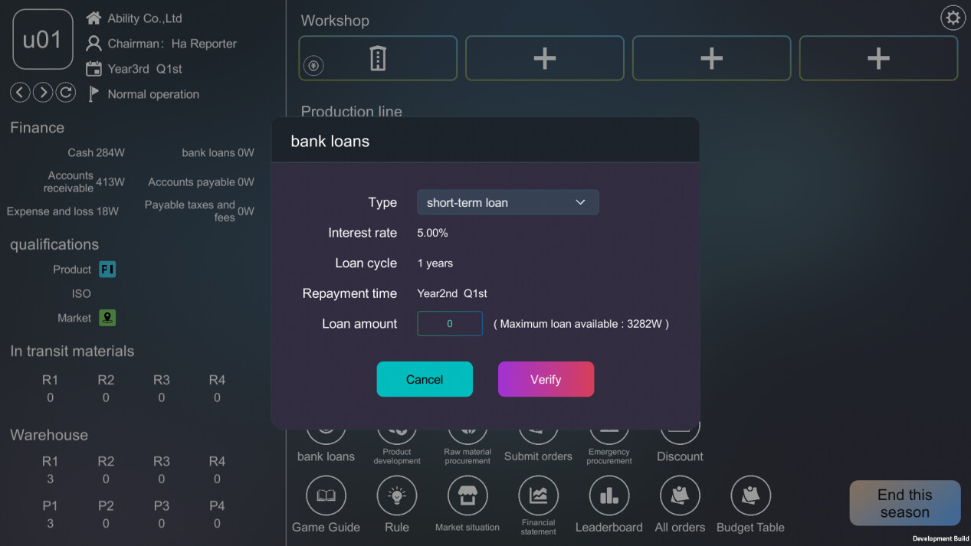Go to next with right arrow
The width and height of the screenshot is (971, 546).
[x=43, y=93]
